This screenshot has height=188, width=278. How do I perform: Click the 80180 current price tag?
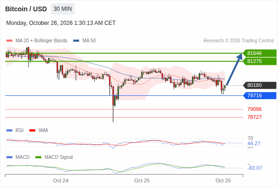[x=260, y=85]
